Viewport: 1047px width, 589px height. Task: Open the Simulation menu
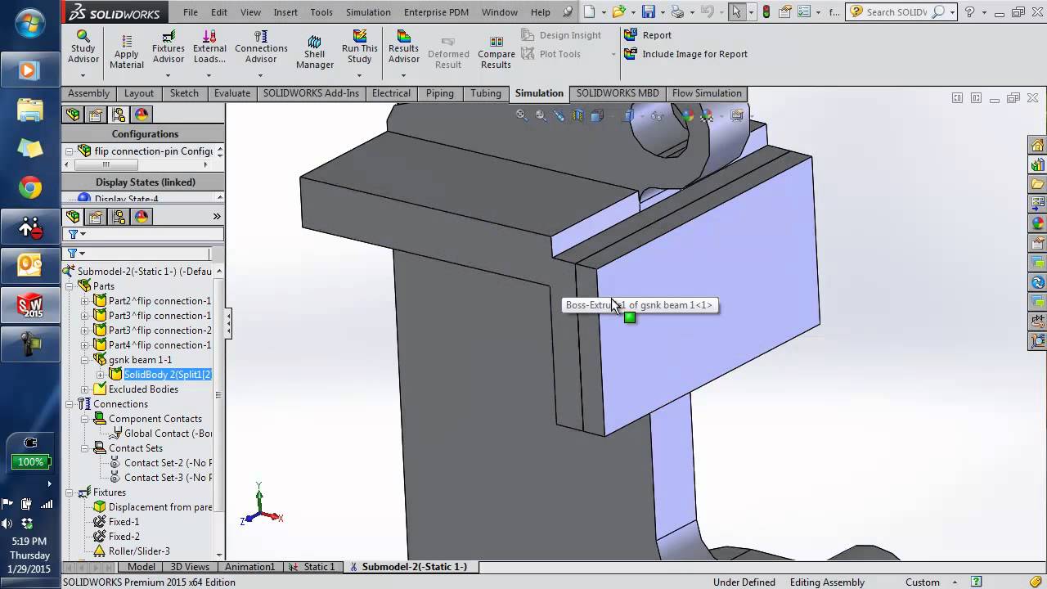pyautogui.click(x=368, y=12)
